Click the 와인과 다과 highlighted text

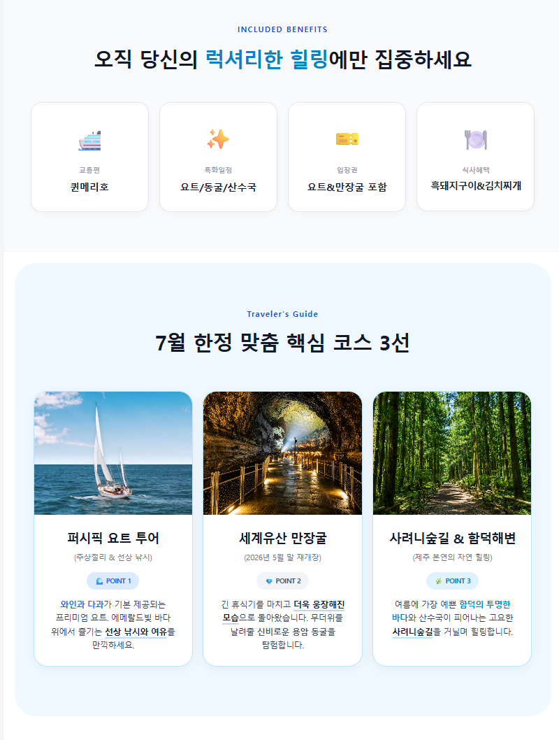pos(82,604)
